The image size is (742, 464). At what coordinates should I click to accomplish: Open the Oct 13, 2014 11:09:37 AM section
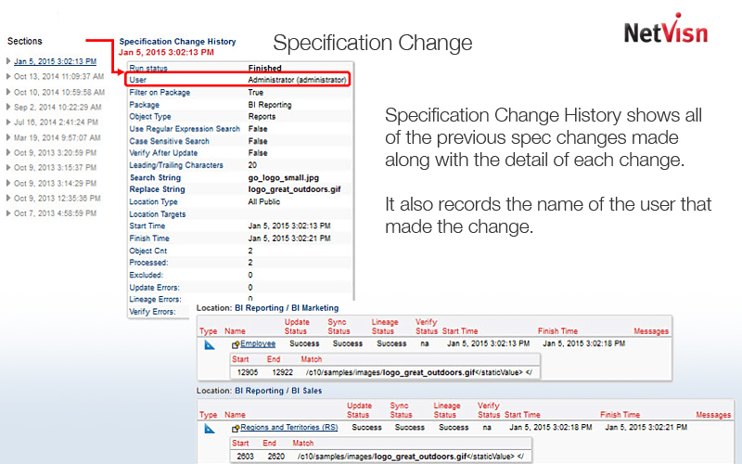(x=58, y=76)
